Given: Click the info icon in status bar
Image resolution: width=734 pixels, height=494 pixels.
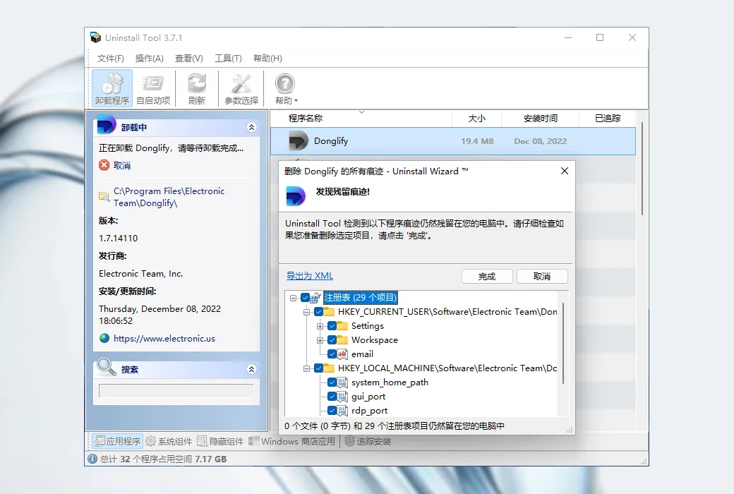Looking at the screenshot, I should (x=92, y=459).
